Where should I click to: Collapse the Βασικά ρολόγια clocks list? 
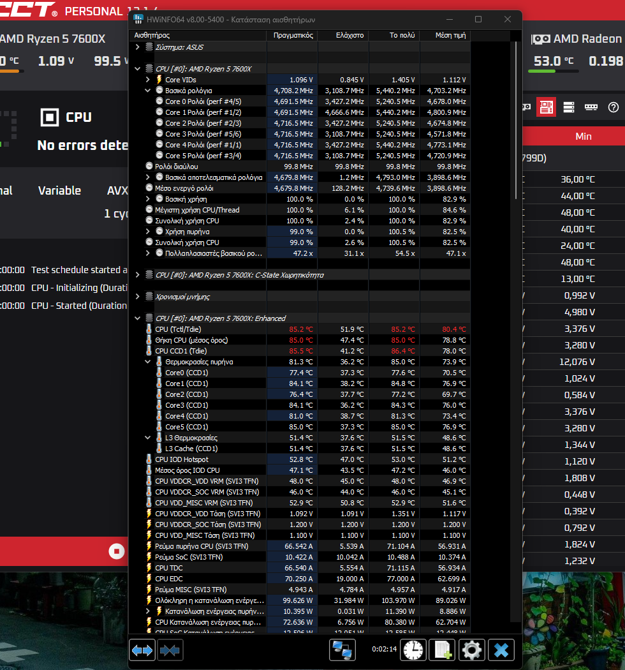148,90
